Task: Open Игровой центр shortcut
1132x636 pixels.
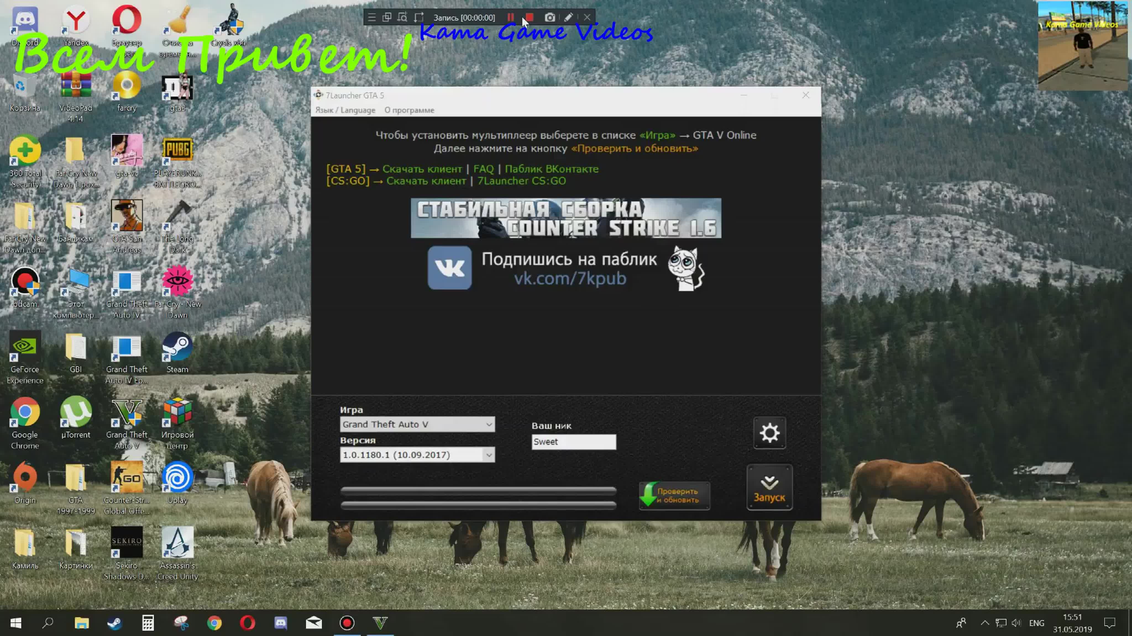Action: coord(177,424)
